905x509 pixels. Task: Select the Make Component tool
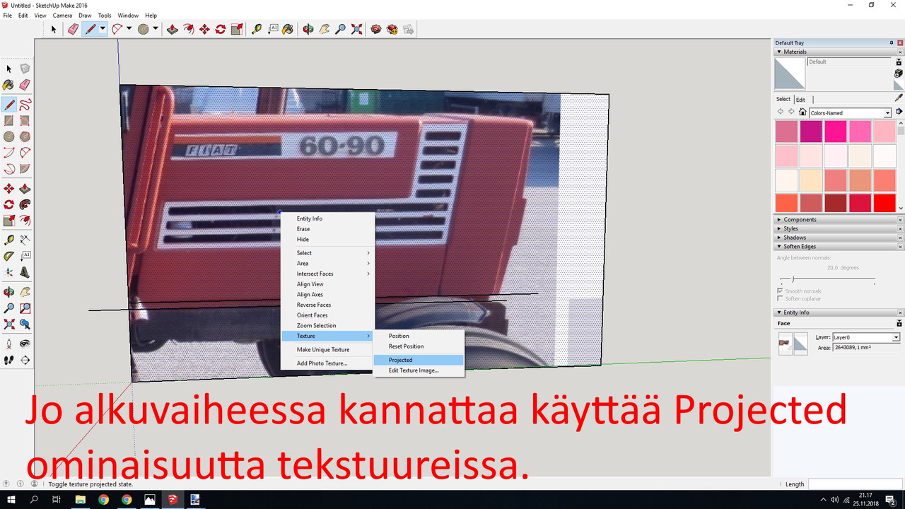25,69
